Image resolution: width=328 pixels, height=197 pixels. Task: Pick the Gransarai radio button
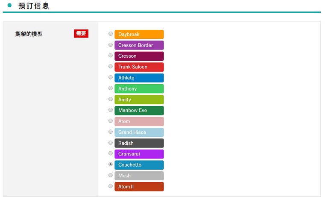click(111, 153)
